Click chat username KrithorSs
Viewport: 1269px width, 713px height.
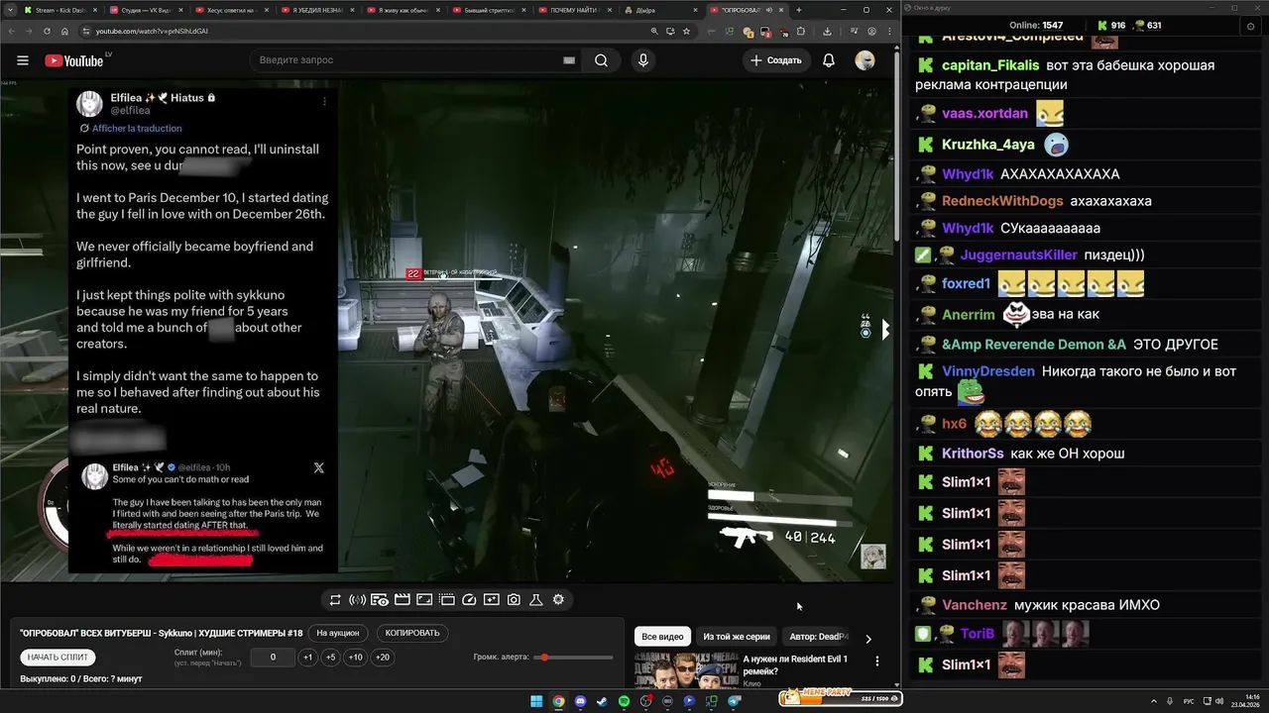coord(973,454)
